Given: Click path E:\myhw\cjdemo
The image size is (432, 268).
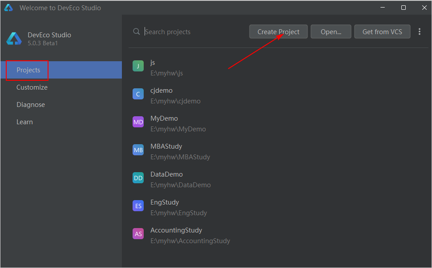Looking at the screenshot, I should [175, 101].
